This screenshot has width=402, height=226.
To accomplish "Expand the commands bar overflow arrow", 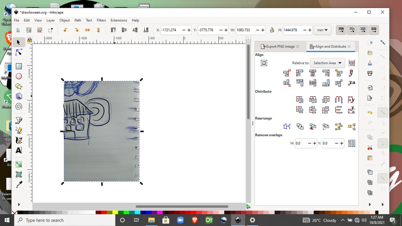I will tap(370, 205).
